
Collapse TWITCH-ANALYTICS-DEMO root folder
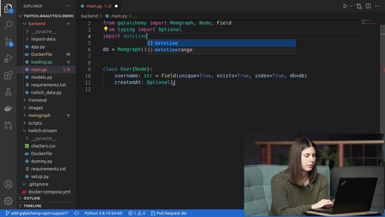46,16
